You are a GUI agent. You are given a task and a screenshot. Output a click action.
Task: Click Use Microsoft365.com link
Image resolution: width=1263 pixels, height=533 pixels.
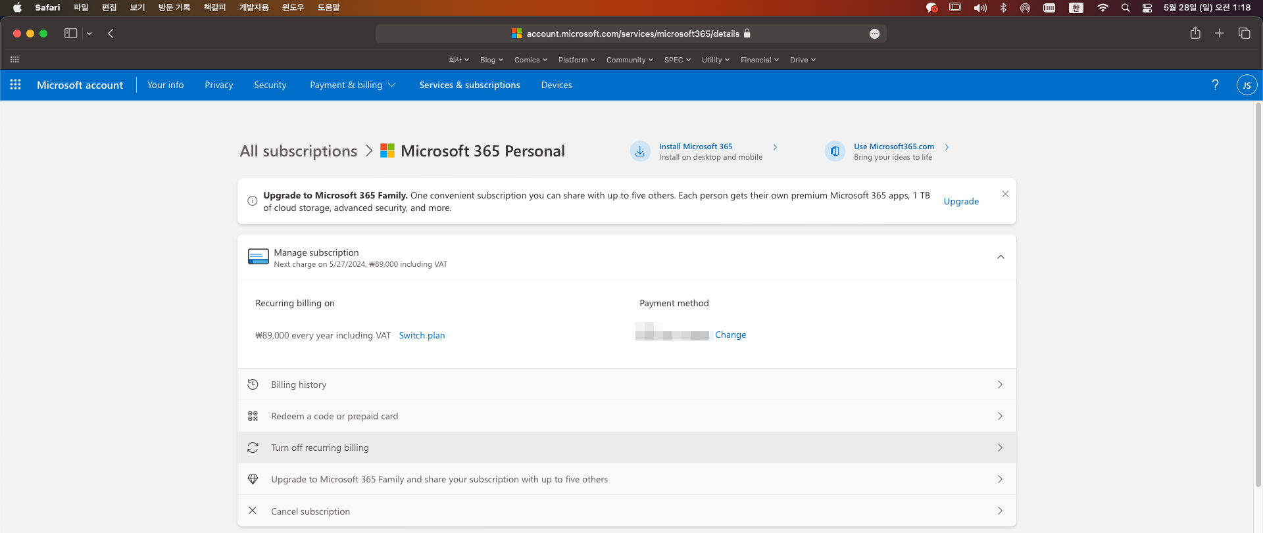(x=893, y=147)
